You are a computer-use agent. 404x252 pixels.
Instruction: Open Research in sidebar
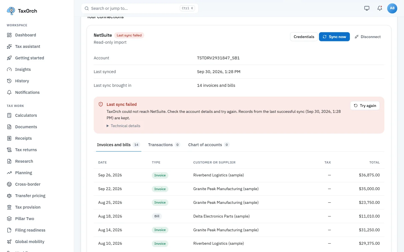24,161
